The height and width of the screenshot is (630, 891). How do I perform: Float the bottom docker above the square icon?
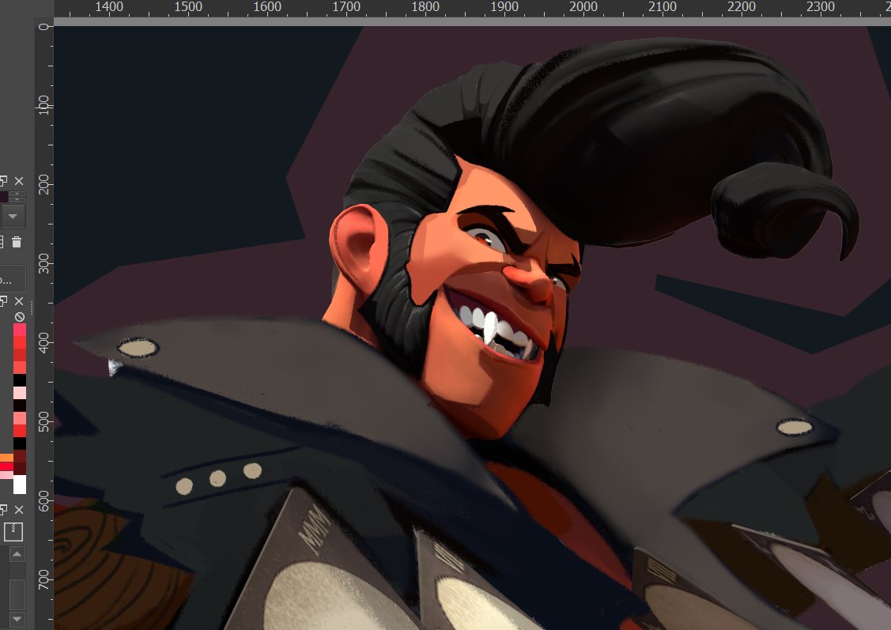coord(3,510)
